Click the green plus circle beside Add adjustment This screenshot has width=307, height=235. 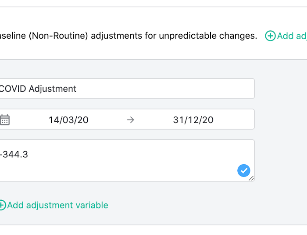(x=270, y=36)
